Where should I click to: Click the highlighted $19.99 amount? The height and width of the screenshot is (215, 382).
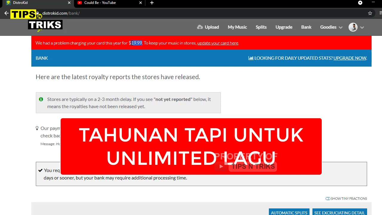coord(136,43)
